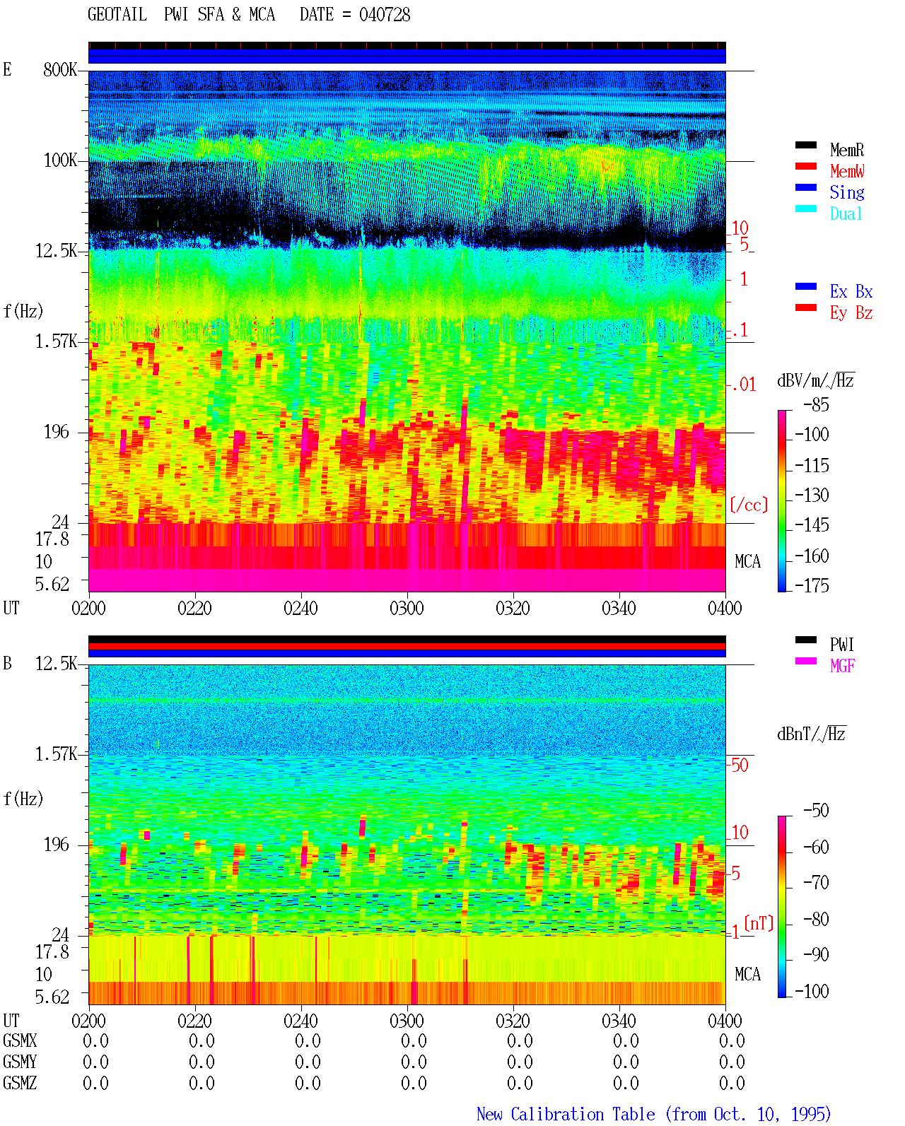Click the "Sing" legend label
This screenshot has width=905, height=1126.
coord(847,192)
